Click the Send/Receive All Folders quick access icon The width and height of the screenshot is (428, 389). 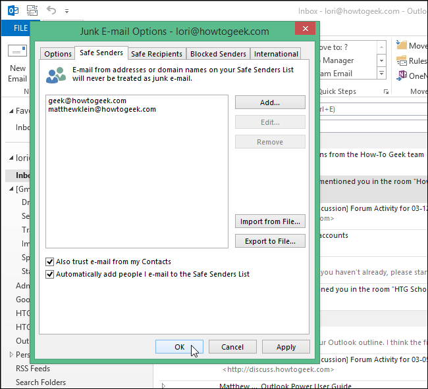pyautogui.click(x=32, y=11)
